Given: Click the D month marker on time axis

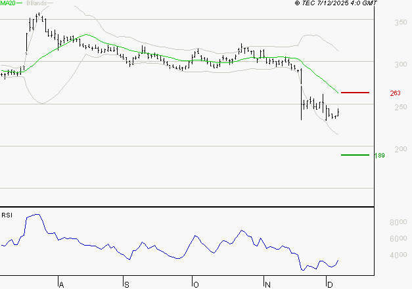Looking at the screenshot, I should click(x=330, y=284).
